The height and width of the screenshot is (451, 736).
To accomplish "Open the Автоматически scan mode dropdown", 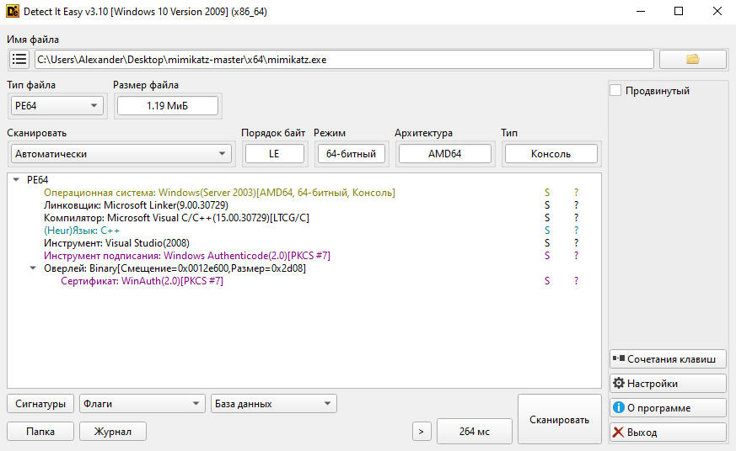I will click(x=121, y=154).
